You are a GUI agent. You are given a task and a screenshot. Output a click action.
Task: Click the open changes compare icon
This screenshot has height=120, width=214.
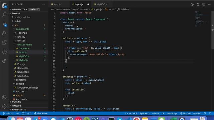pyautogui.click(x=198, y=4)
